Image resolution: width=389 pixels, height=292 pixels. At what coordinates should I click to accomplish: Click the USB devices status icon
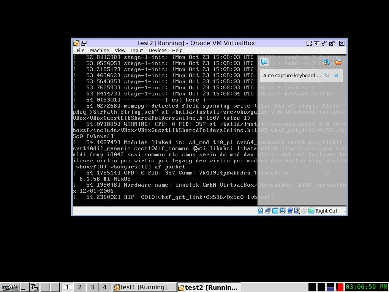tap(289, 210)
